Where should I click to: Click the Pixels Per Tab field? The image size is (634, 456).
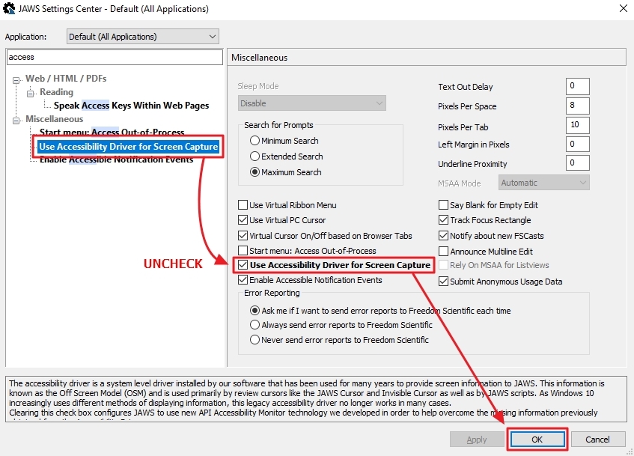tap(577, 125)
